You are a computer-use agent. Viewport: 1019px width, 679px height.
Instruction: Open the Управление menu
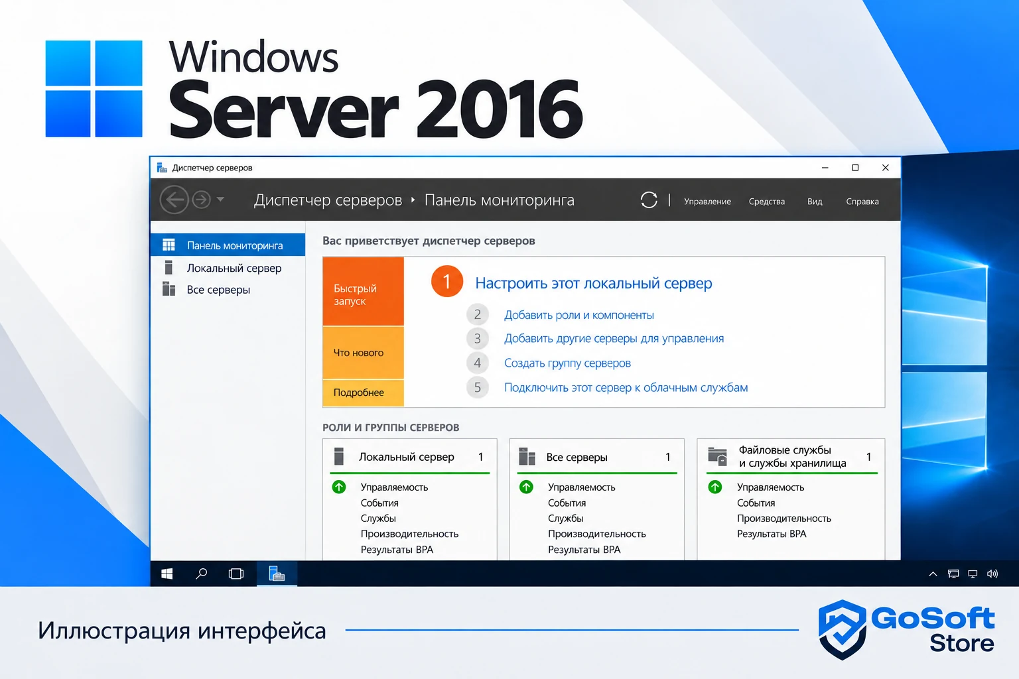click(x=707, y=202)
